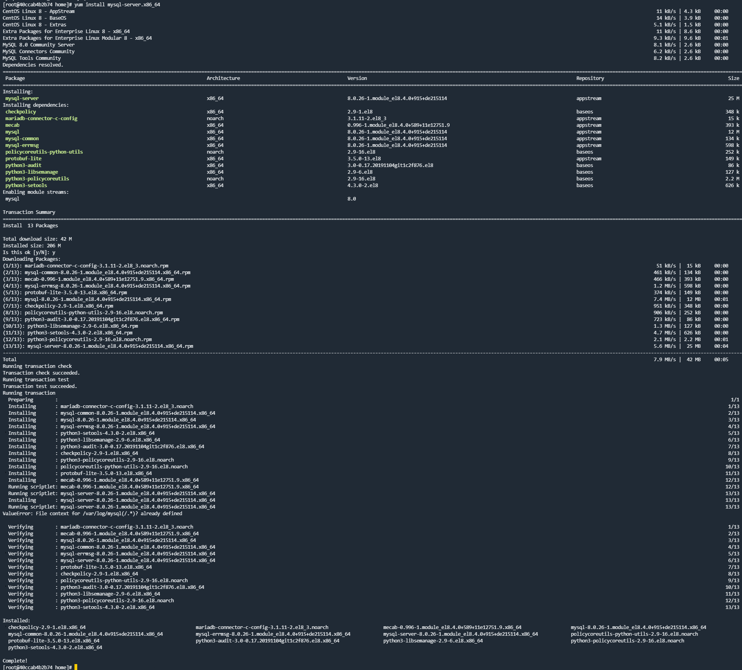The height and width of the screenshot is (670, 742).
Task: Click the 'MySQL Tools Community' line
Action: (32, 58)
